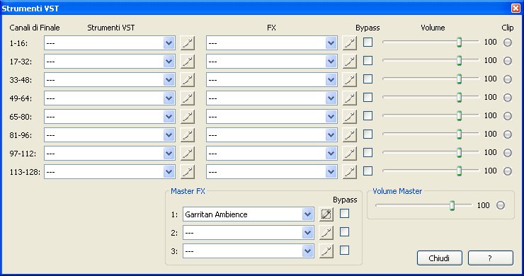This screenshot has height=276, width=524.
Task: Open the FX dropdown for channels 65-80
Action: click(331, 117)
